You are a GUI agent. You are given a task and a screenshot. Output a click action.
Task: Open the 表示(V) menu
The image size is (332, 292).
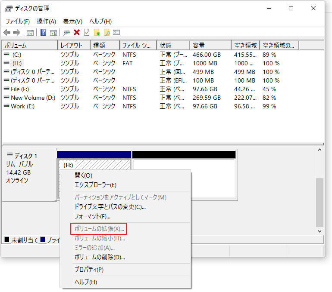click(x=72, y=22)
